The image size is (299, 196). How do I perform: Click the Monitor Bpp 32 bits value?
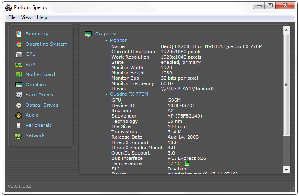click(179, 78)
